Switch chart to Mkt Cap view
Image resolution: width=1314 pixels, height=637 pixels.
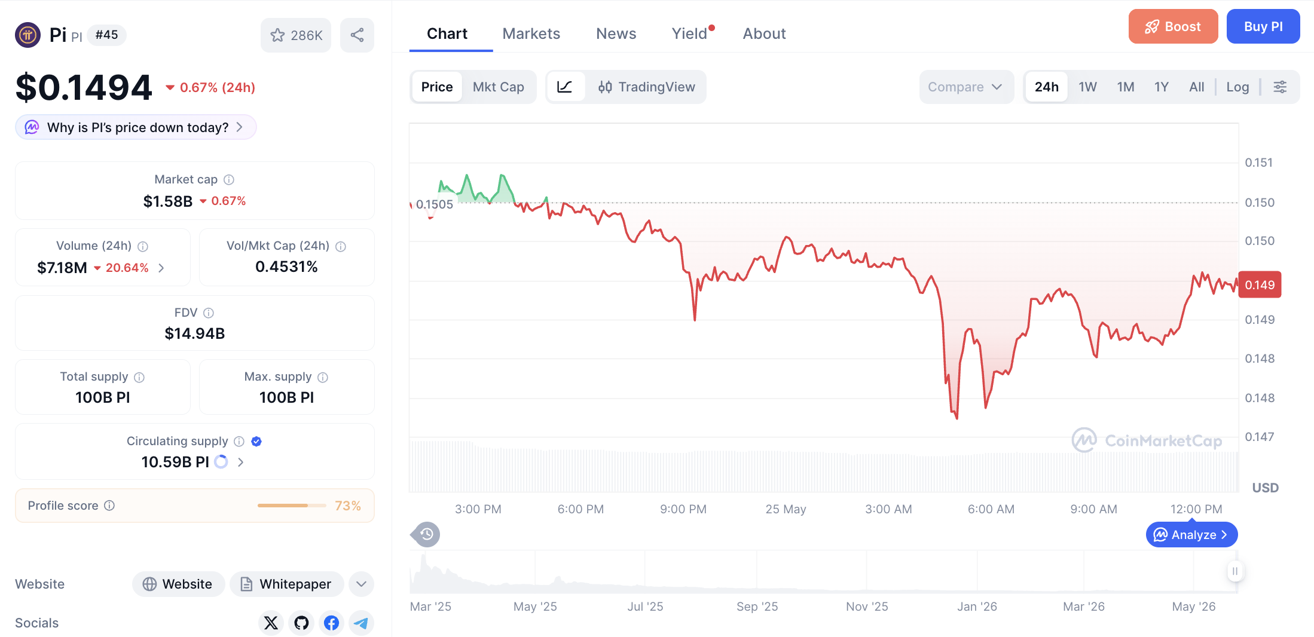(498, 87)
